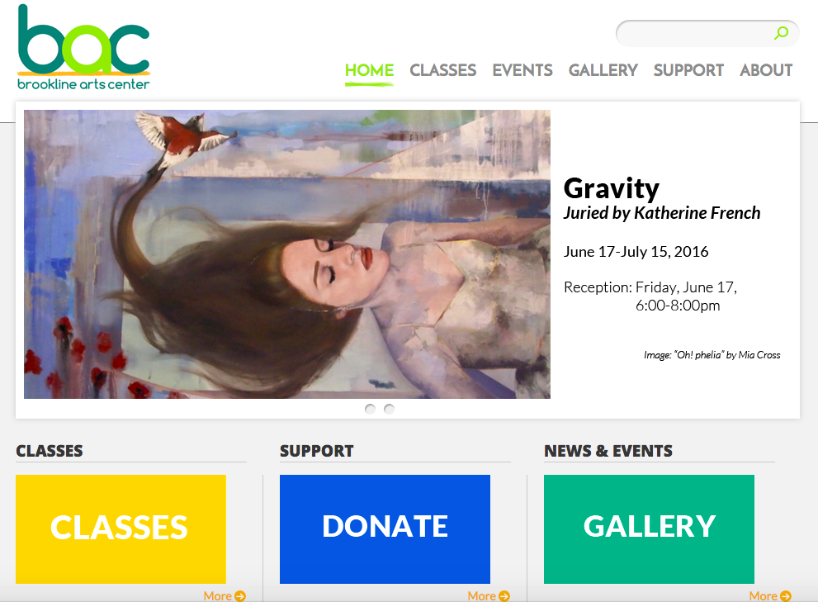
Task: Open the Classes navigation menu
Action: (443, 70)
